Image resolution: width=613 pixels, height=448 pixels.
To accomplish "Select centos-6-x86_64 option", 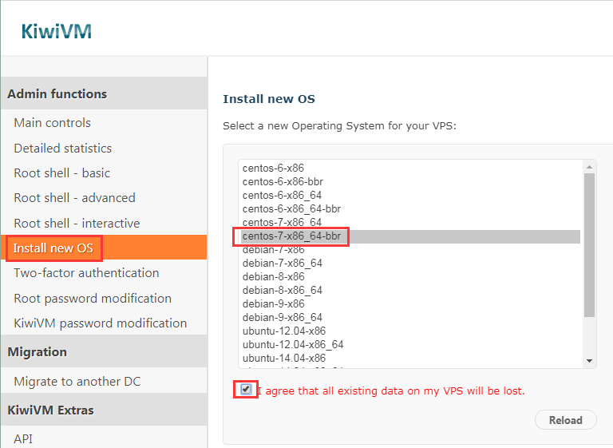I will coord(409,195).
